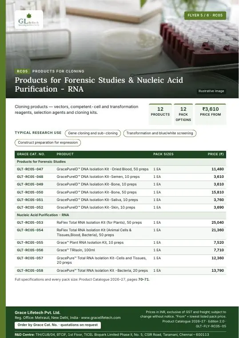Click the PRODUCT column header
239x338 pixels.
[65, 154]
